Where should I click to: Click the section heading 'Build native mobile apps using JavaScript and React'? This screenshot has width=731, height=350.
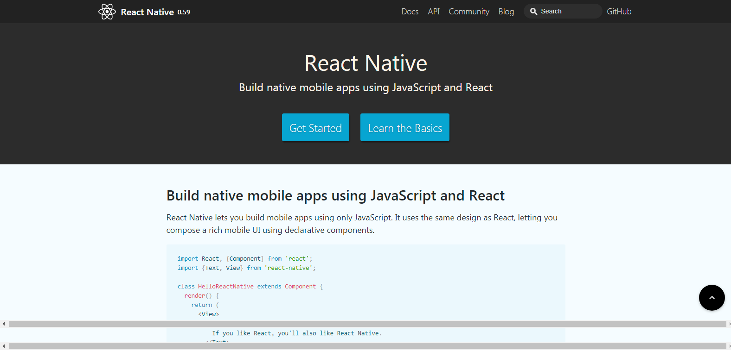(335, 195)
